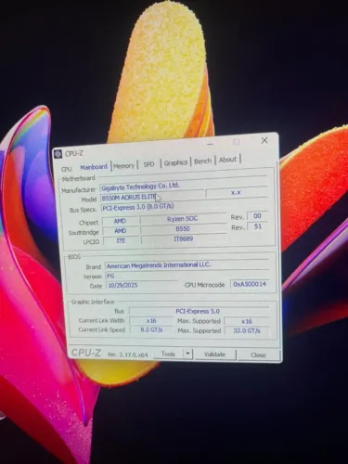Click the Current Link Width x16 value
348x464 pixels.
[x=151, y=321]
